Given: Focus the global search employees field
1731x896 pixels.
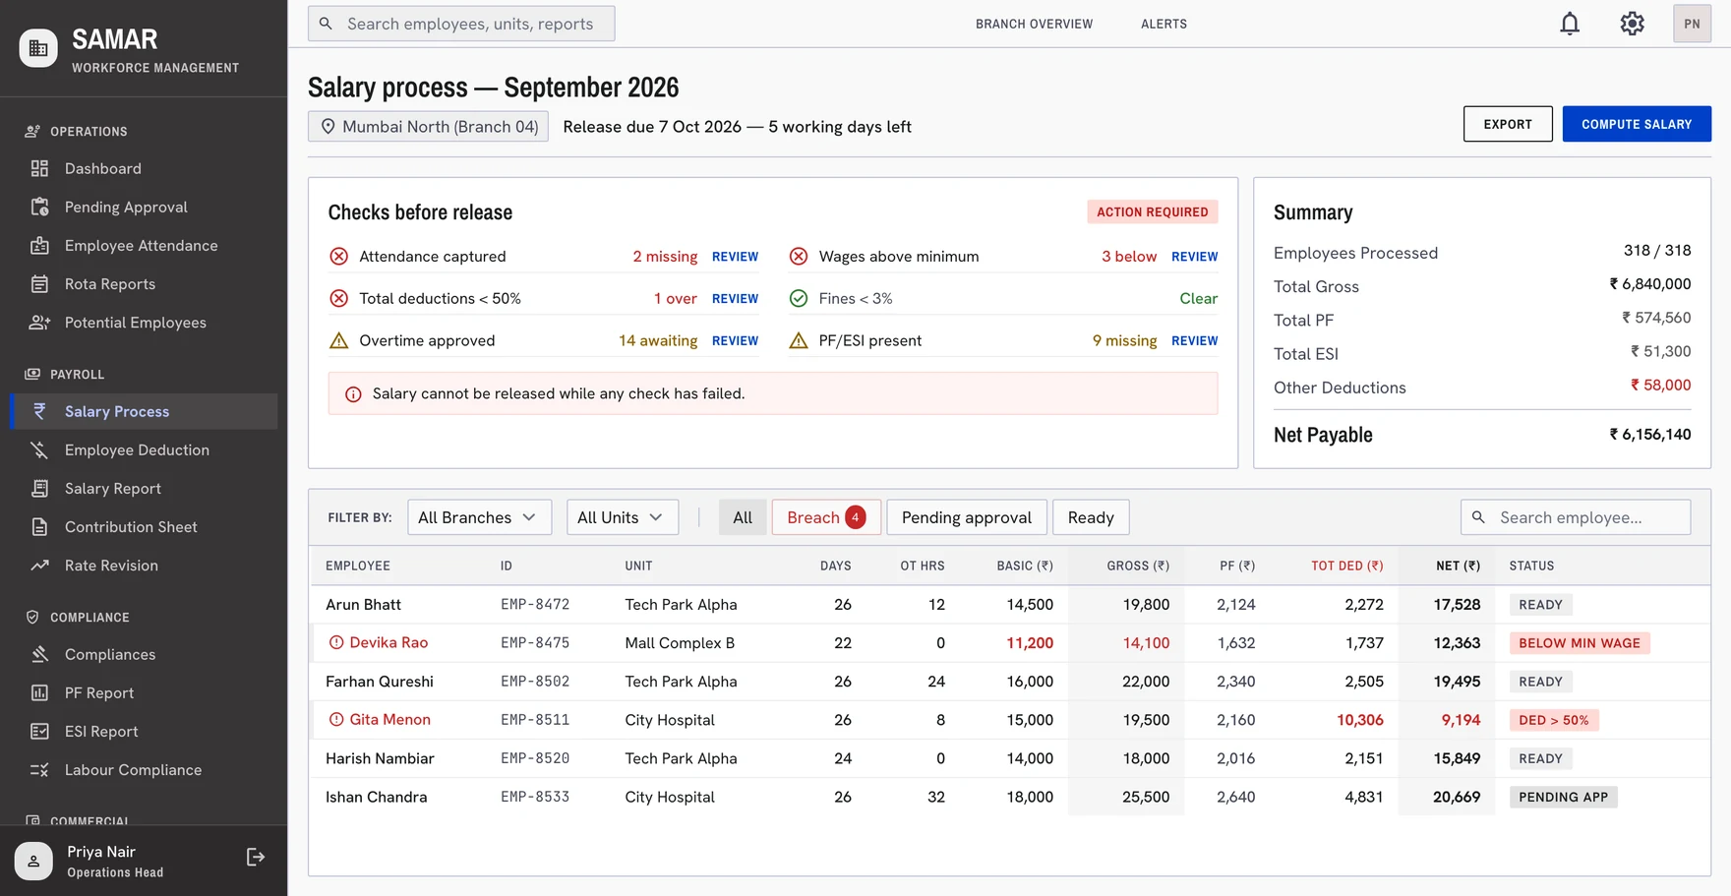Looking at the screenshot, I should (x=461, y=24).
